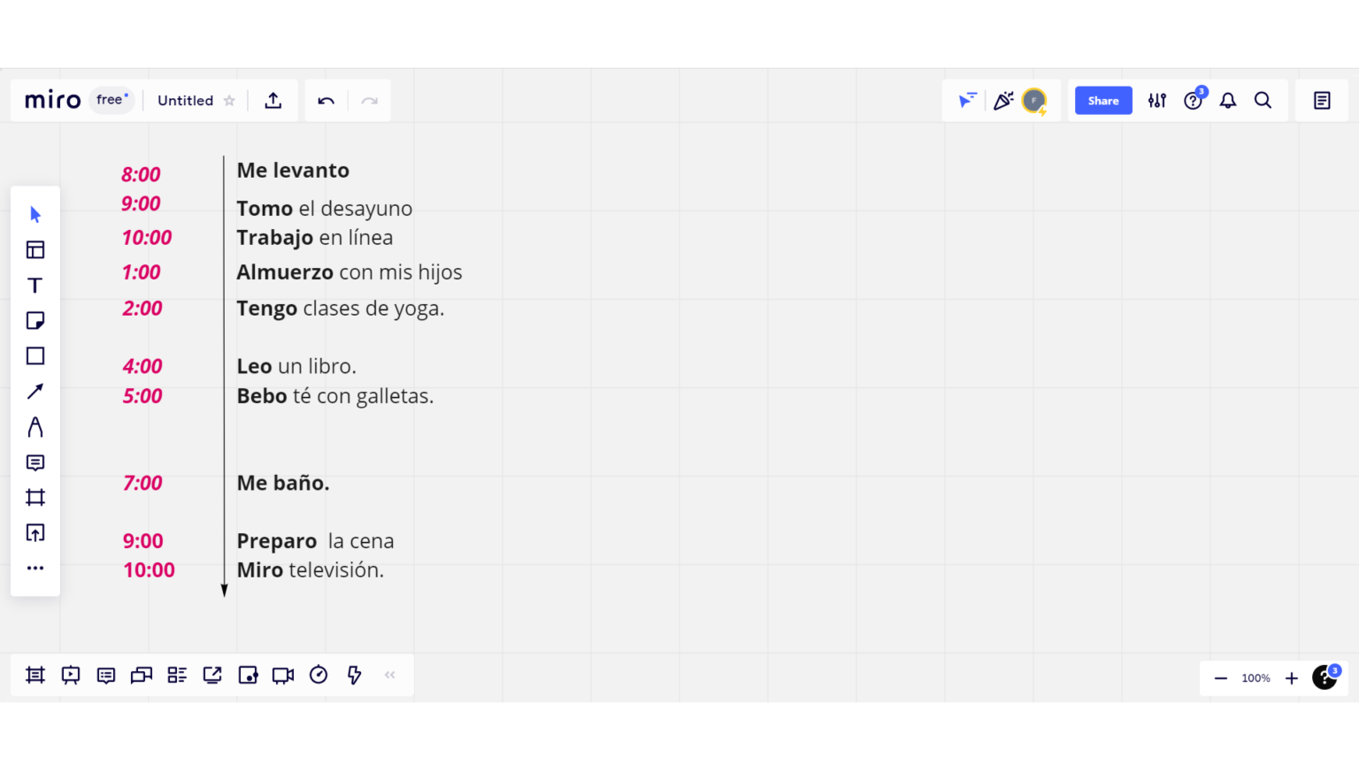Star the Untitled board as favorite
Viewport: 1359px width, 764px height.
(x=229, y=100)
